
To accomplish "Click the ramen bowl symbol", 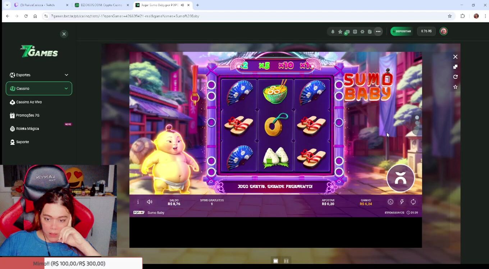I will tap(275, 92).
